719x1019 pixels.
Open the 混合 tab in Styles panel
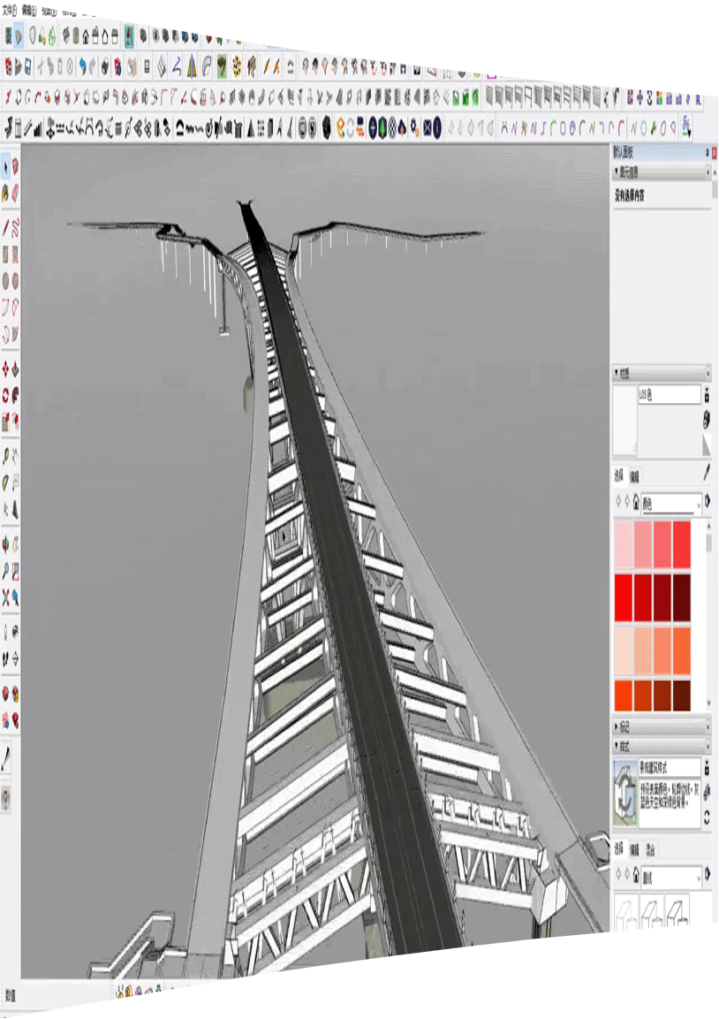coord(650,849)
